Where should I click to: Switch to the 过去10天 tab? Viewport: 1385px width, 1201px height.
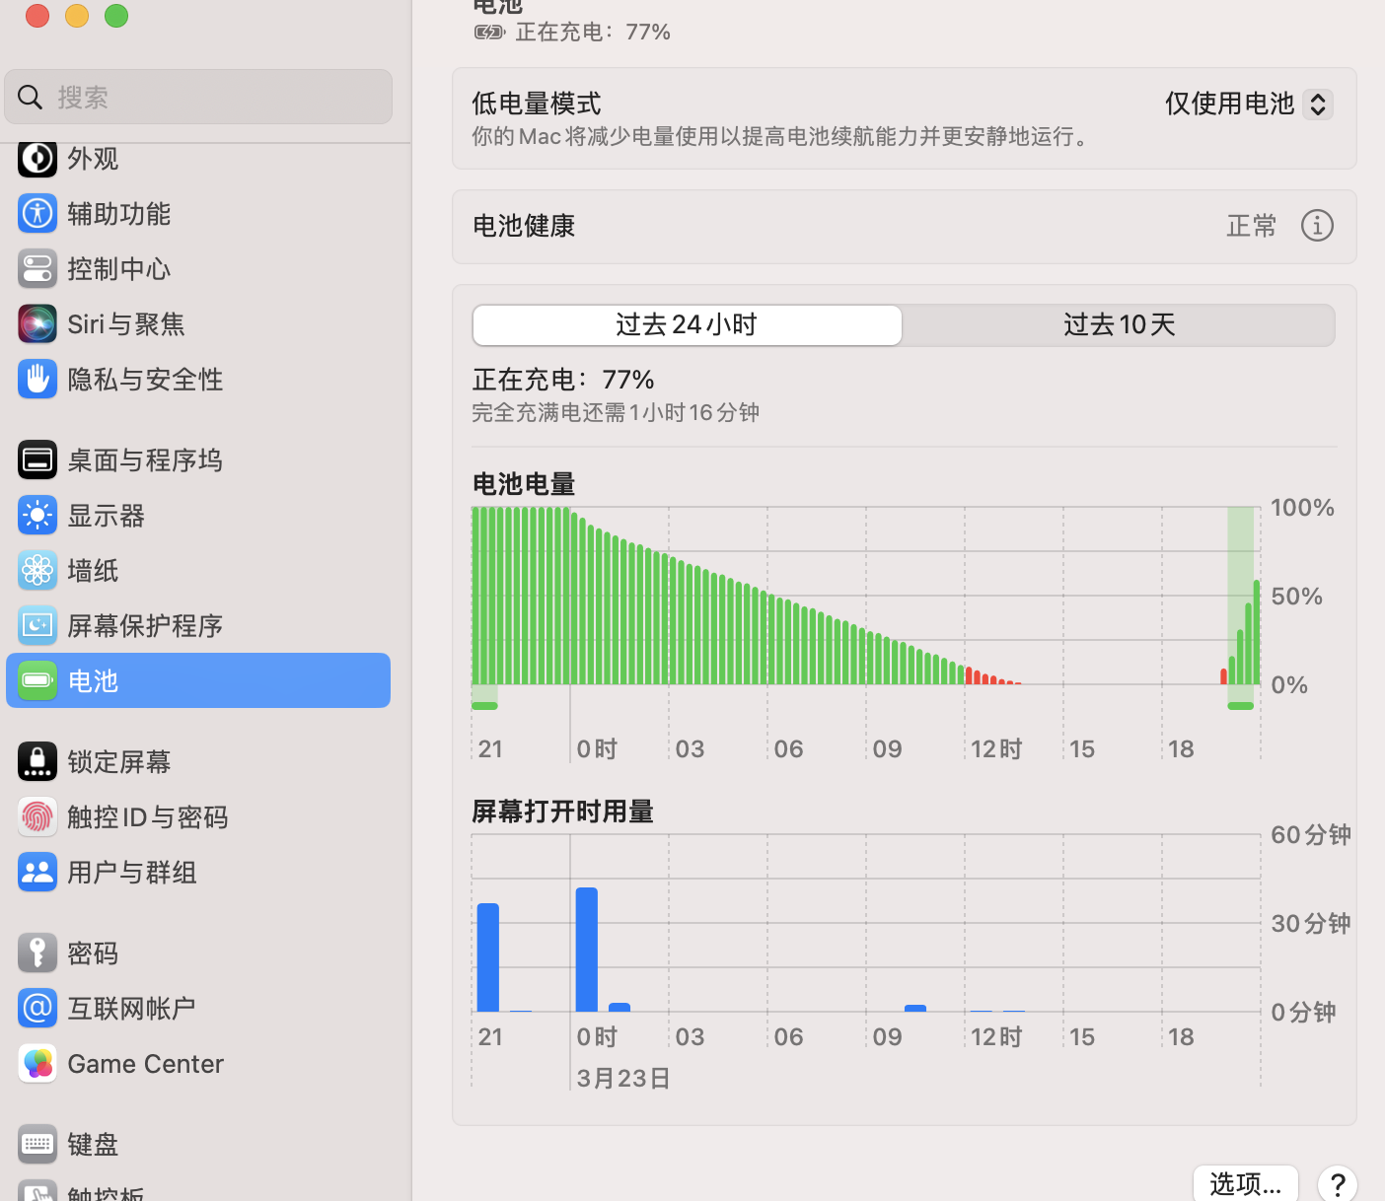click(1119, 325)
